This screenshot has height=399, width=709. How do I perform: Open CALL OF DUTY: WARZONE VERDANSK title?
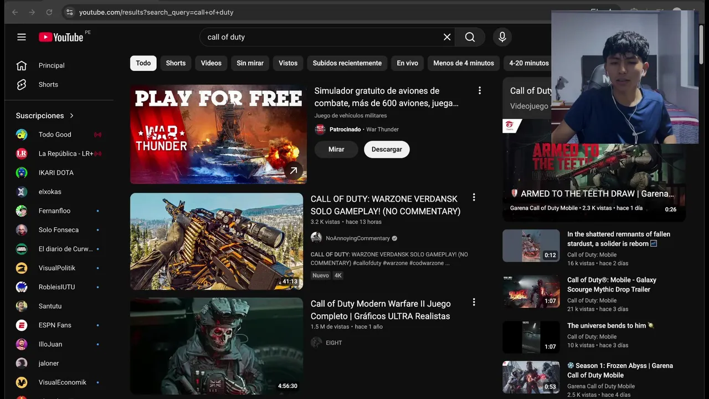(386, 205)
